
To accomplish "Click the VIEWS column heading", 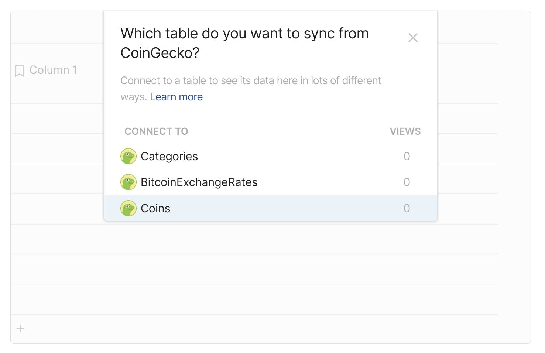I will [405, 131].
